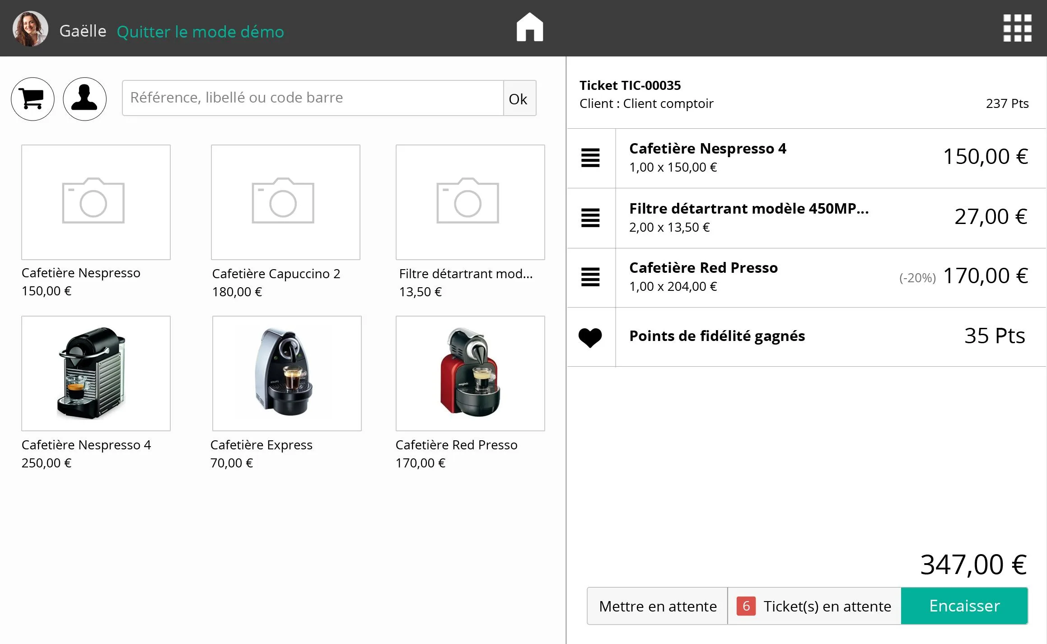Click the Cafetière Capuccino 2 product name
This screenshot has height=644, width=1047.
pos(276,274)
